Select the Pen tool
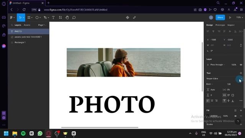The image size is (245, 138). click(x=45, y=18)
